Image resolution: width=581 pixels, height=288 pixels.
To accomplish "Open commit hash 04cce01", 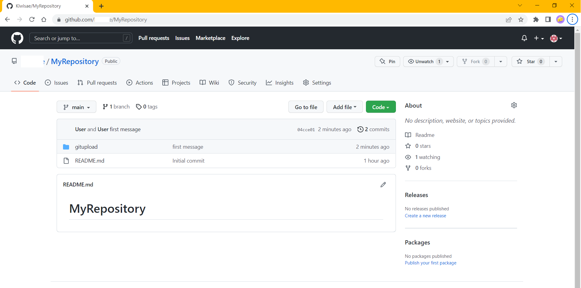I will (306, 130).
